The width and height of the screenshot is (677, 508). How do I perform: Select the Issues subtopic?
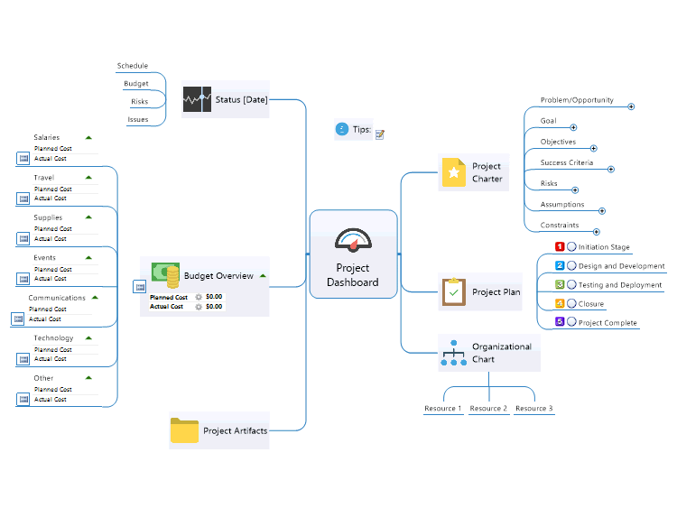(x=138, y=119)
